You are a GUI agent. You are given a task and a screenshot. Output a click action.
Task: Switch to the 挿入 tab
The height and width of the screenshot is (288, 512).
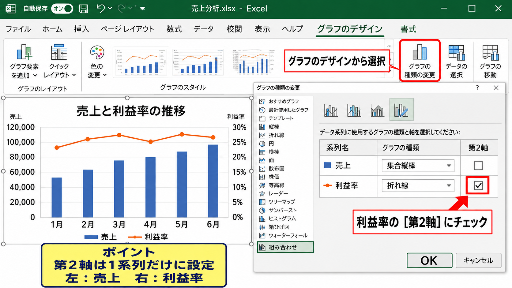click(x=81, y=29)
